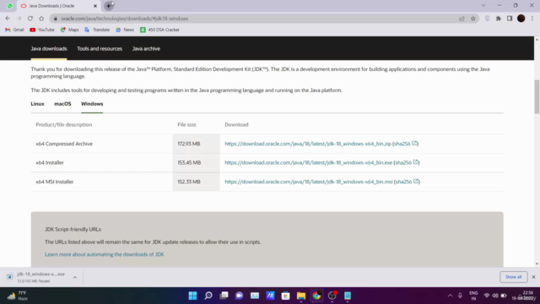Open Learn more about automating downloads link
The image size is (540, 304).
pyautogui.click(x=105, y=254)
